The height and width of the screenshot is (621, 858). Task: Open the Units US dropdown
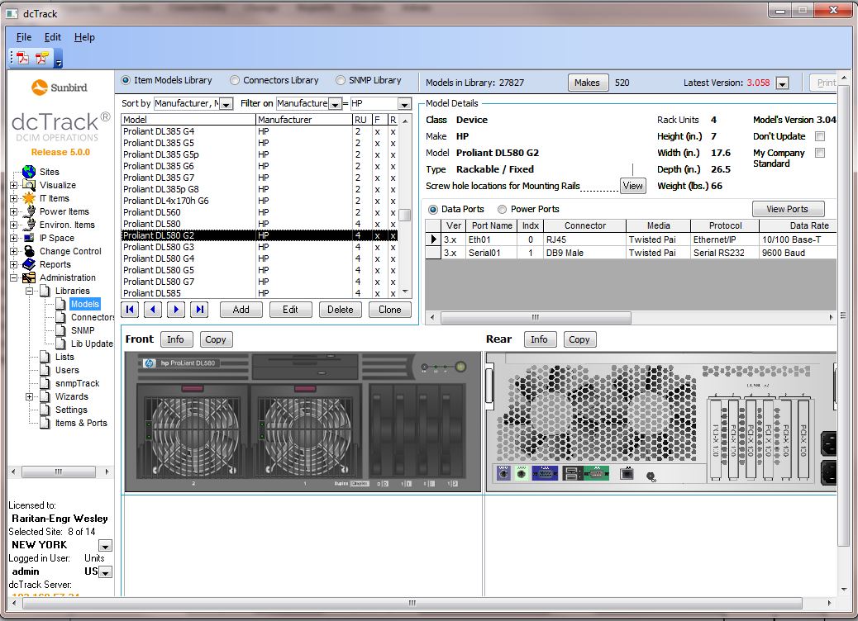pos(105,571)
